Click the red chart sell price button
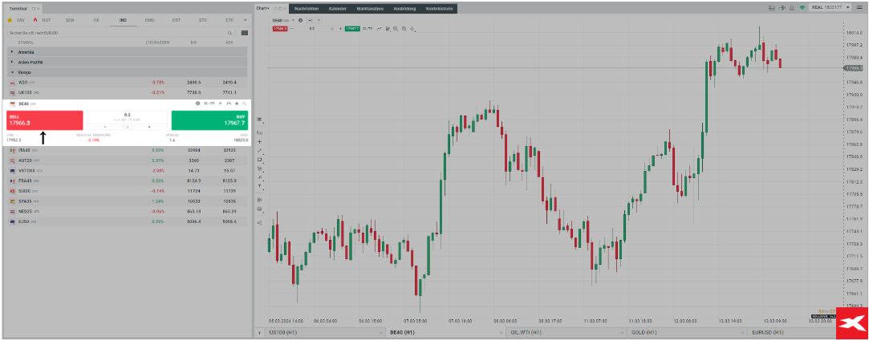This screenshot has height=341, width=869. [x=280, y=29]
